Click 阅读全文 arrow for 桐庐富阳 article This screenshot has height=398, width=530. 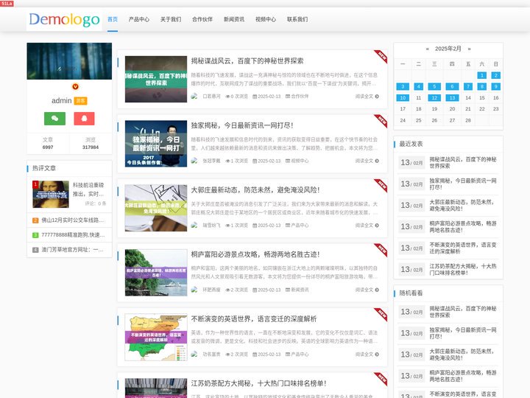click(377, 290)
